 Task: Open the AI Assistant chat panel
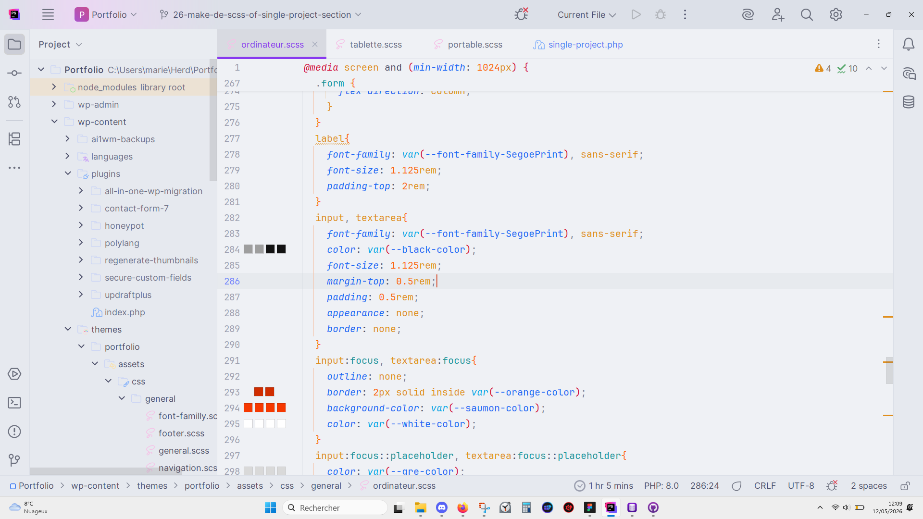[908, 74]
